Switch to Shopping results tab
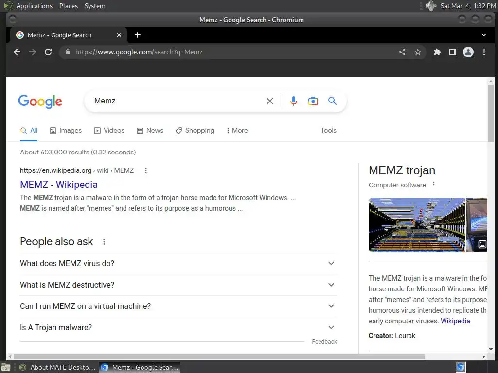The width and height of the screenshot is (498, 373). click(x=195, y=130)
